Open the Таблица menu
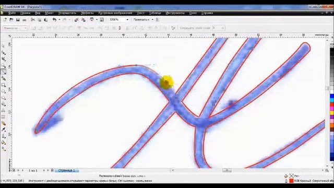The image size is (334, 188). pos(155,13)
